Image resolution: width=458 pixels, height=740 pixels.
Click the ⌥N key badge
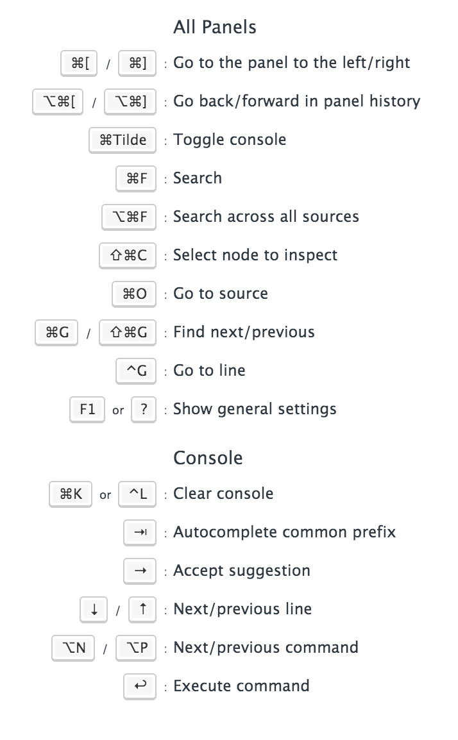(x=74, y=648)
